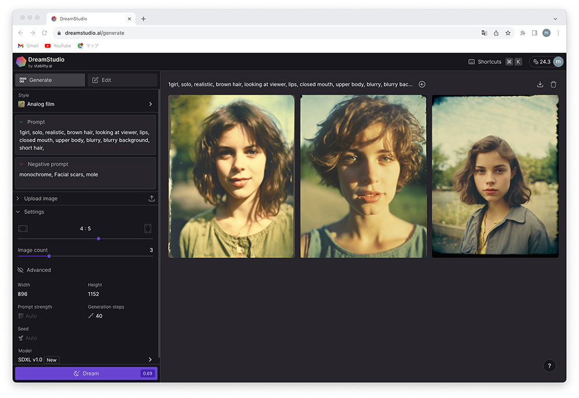This screenshot has width=579, height=398.
Task: Open browser extensions puzzle icon
Action: pyautogui.click(x=522, y=33)
